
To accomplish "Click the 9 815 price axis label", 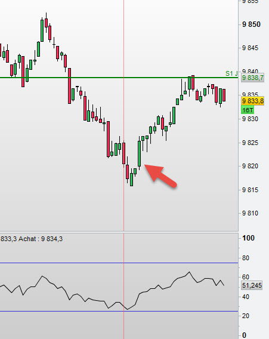I will tap(250, 190).
